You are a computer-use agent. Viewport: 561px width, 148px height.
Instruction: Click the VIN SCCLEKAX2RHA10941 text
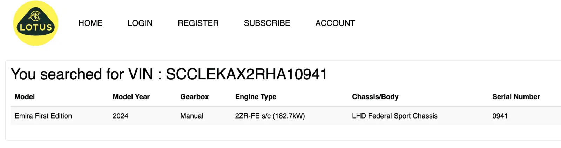pyautogui.click(x=246, y=74)
